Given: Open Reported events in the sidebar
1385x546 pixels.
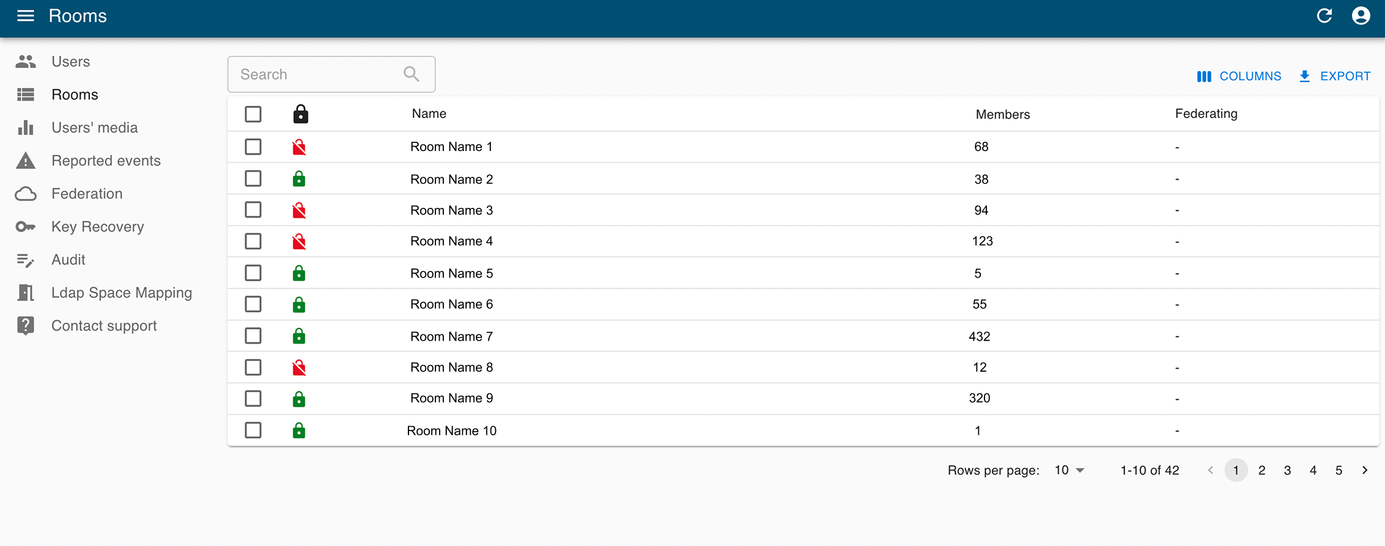Looking at the screenshot, I should 106,161.
